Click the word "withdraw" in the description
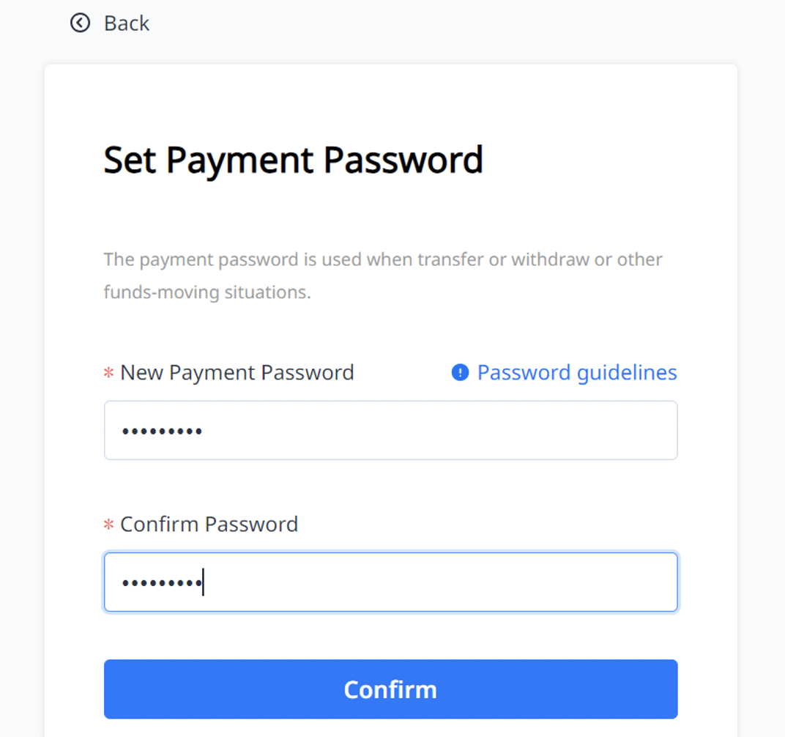Viewport: 785px width, 737px height. (550, 260)
